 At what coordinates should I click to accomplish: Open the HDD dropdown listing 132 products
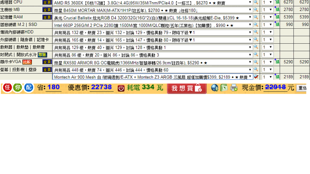(152, 32)
